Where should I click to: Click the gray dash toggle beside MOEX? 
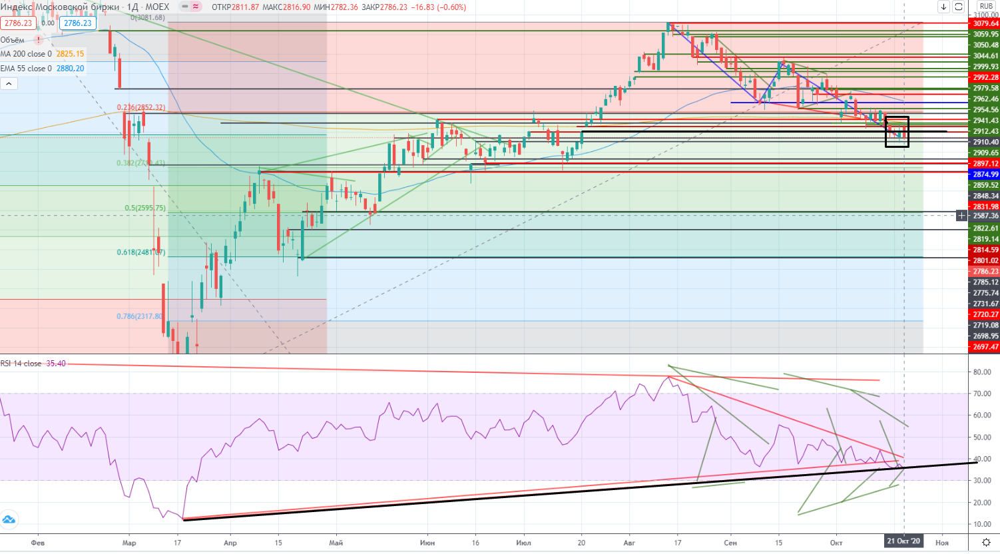pos(184,7)
